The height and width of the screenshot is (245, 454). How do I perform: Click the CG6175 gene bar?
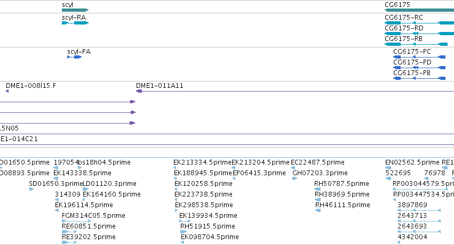(x=419, y=10)
